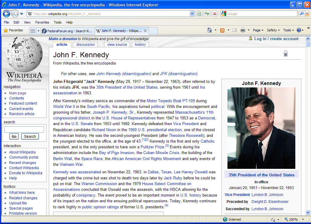Click the magnifier search button
Image resolution: width=311 pixels, height=224 pixels.
pyautogui.click(x=302, y=14)
